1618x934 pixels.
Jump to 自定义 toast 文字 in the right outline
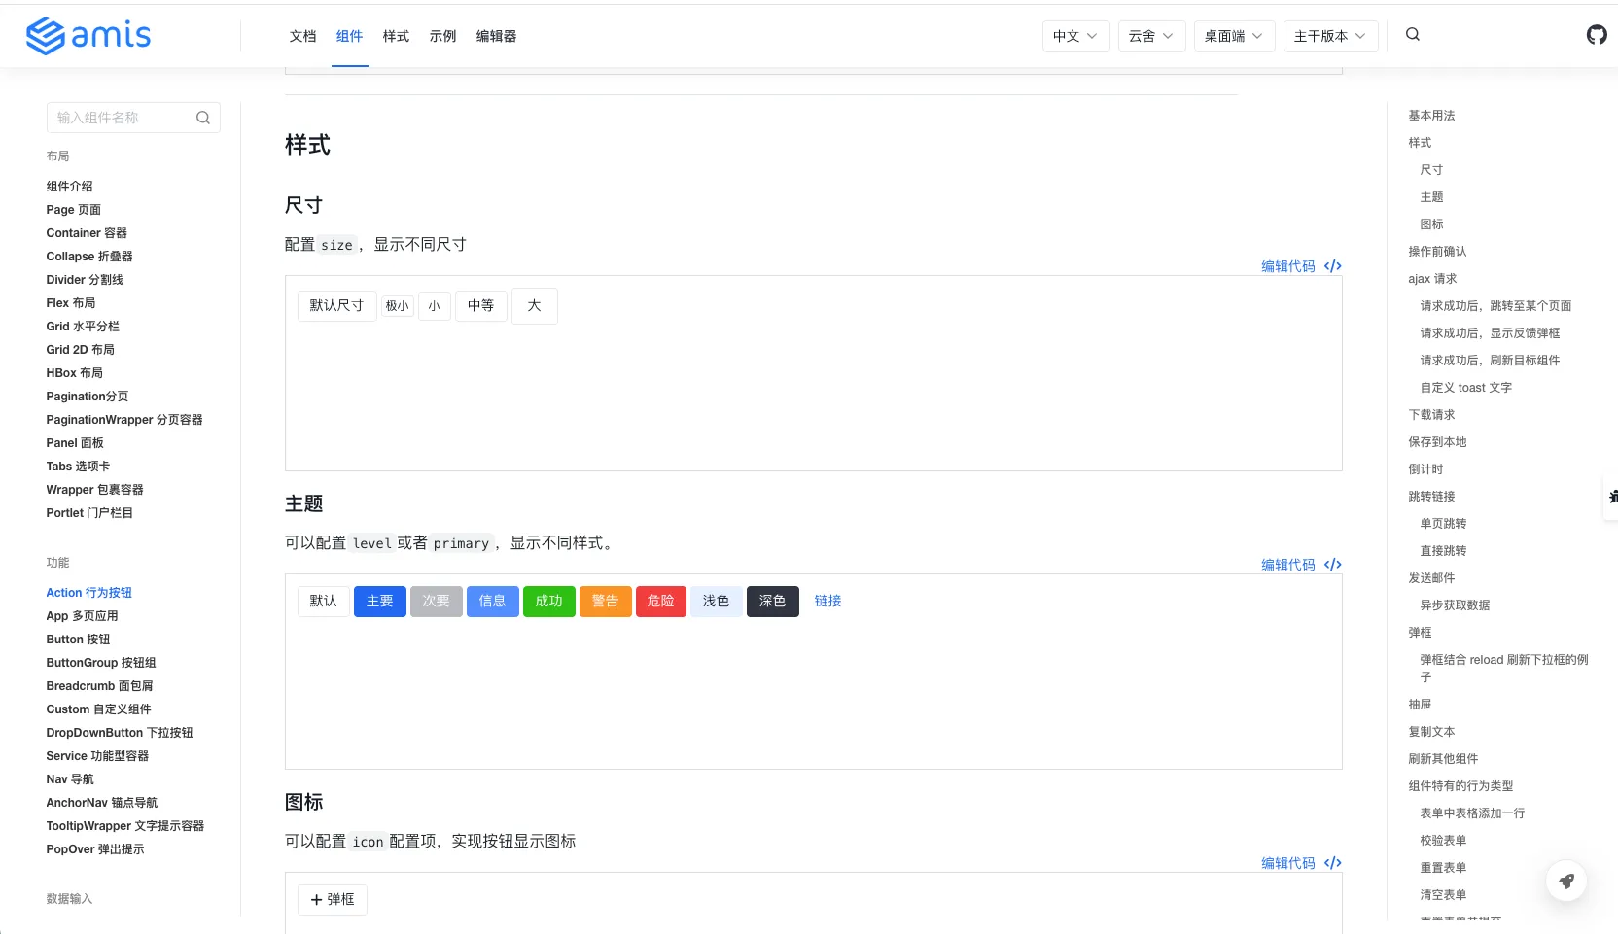click(x=1465, y=387)
